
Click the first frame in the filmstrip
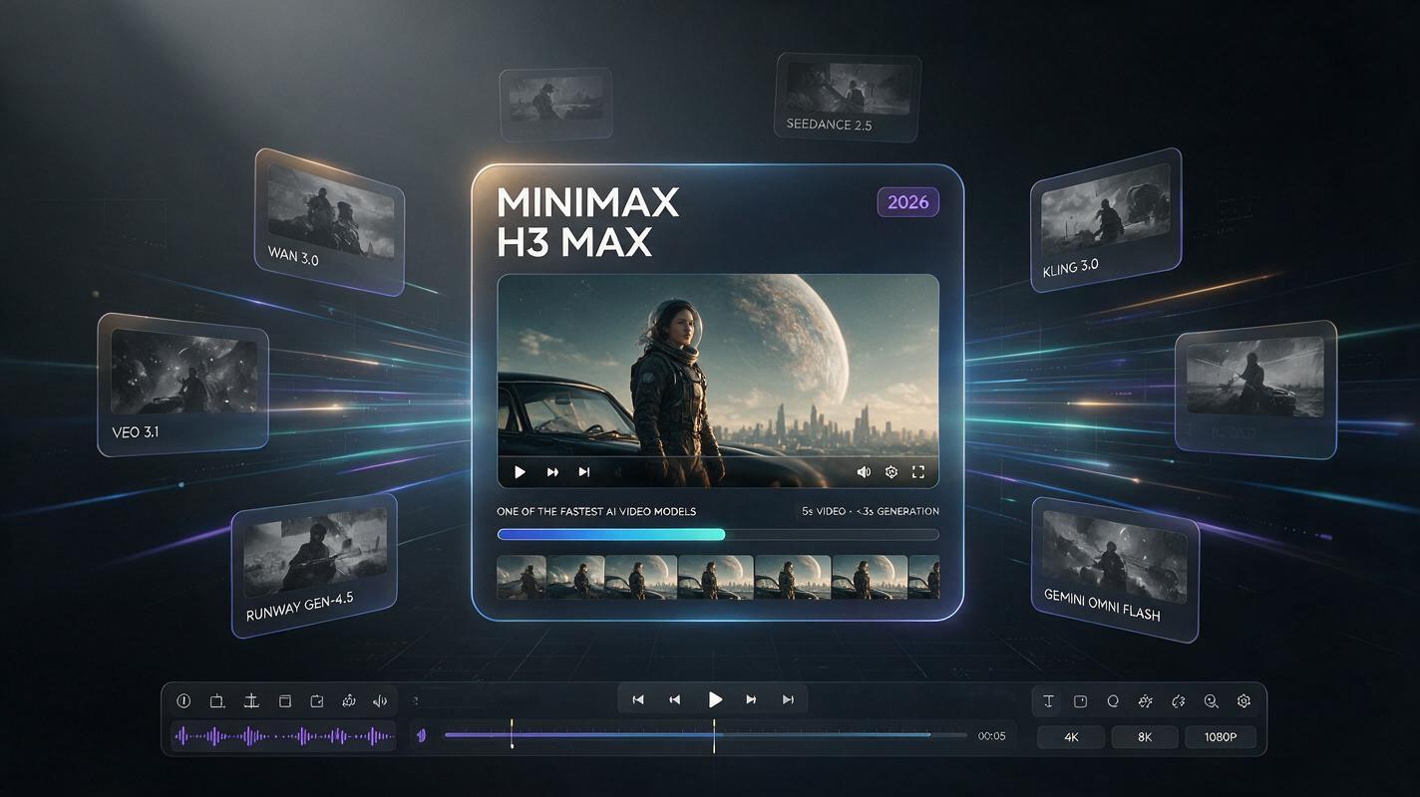tap(522, 578)
